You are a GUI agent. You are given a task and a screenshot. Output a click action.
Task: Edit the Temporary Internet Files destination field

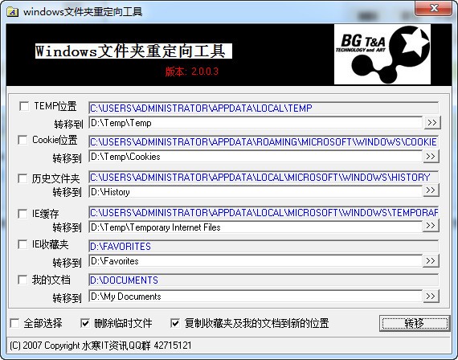tap(256, 227)
